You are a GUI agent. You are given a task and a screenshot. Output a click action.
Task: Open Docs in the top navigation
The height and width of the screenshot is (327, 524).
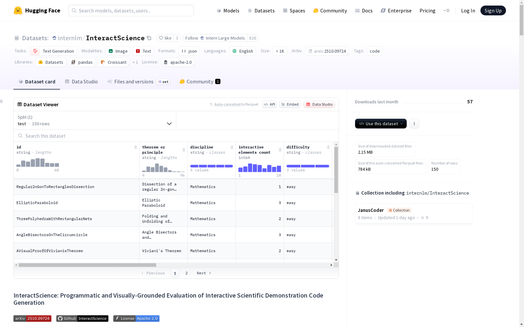coord(364,10)
